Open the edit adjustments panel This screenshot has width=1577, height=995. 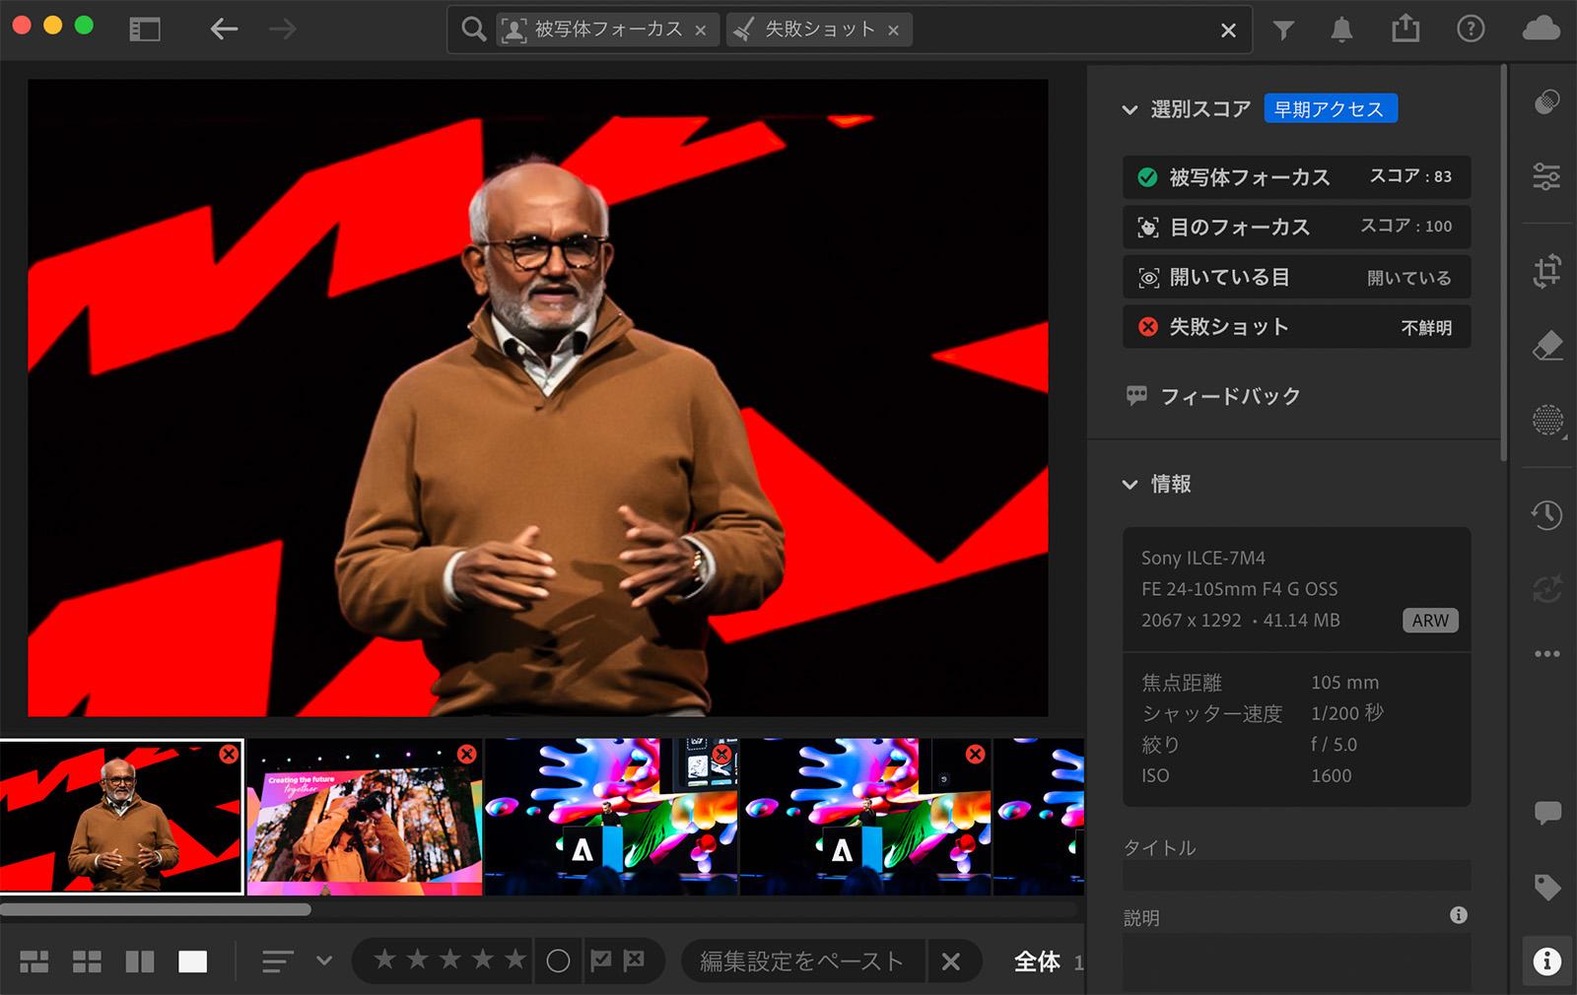point(1546,175)
